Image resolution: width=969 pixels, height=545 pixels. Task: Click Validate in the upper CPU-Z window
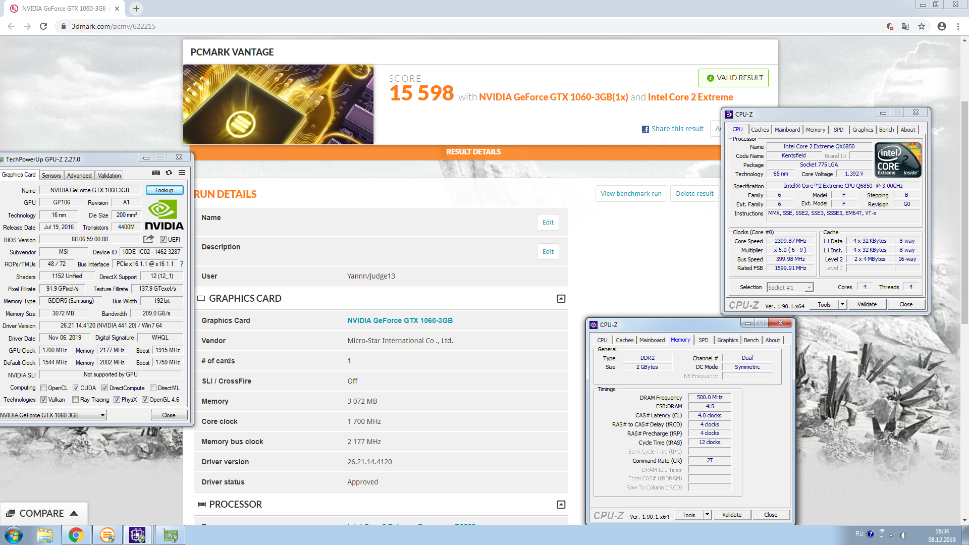tap(867, 304)
